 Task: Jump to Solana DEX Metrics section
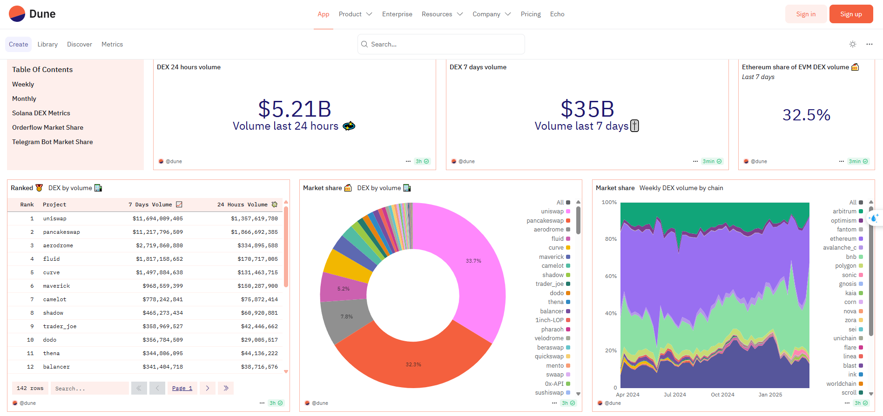[41, 113]
